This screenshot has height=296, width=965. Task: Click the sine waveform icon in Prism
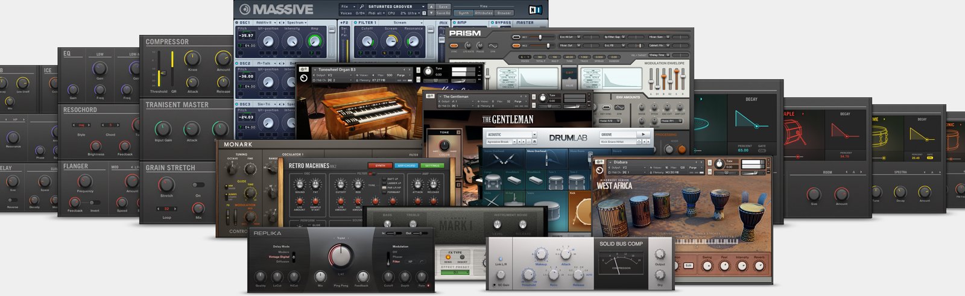point(493,46)
